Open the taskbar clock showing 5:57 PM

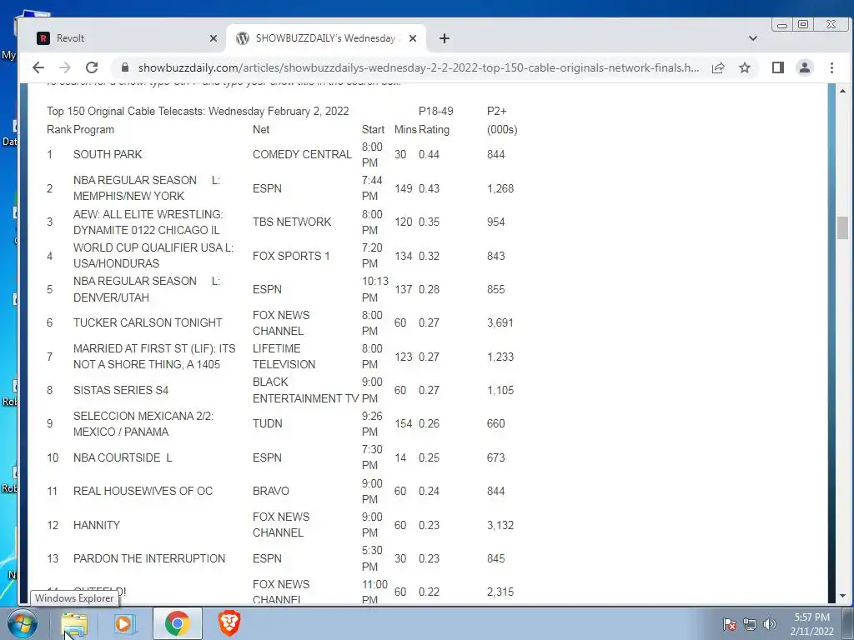click(811, 624)
